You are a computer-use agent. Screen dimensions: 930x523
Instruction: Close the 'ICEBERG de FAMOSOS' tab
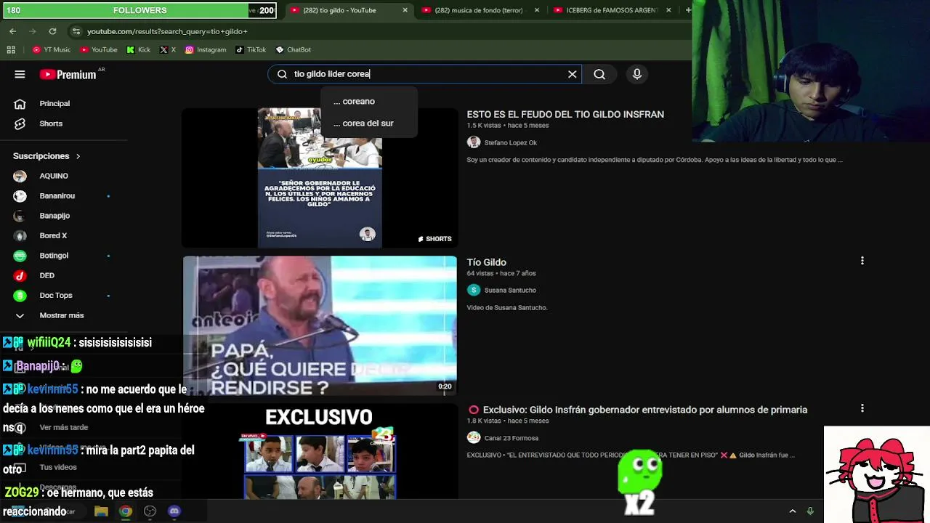click(x=668, y=10)
